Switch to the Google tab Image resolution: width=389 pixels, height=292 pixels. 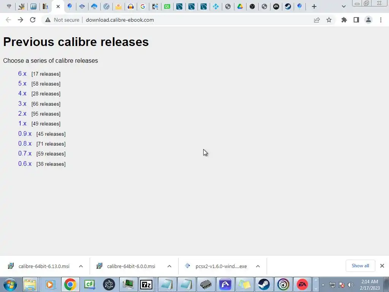[x=143, y=6]
